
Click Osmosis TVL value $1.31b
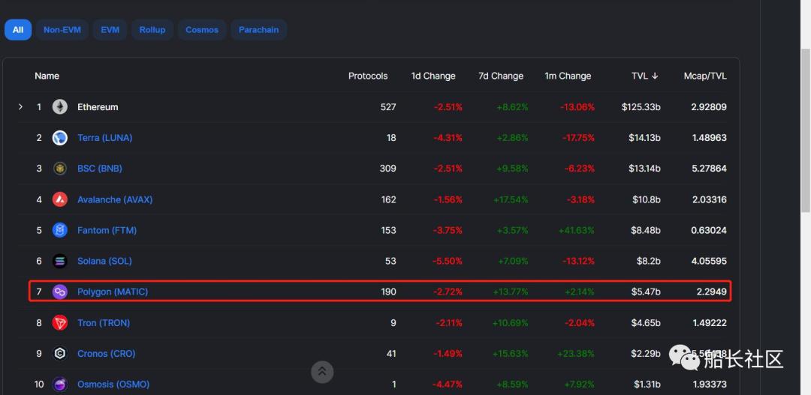[x=647, y=385]
